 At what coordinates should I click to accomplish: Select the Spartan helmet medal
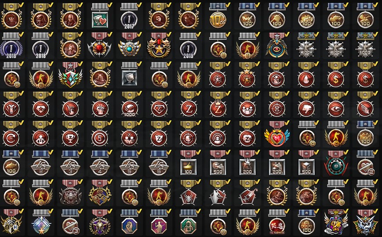(100, 223)
